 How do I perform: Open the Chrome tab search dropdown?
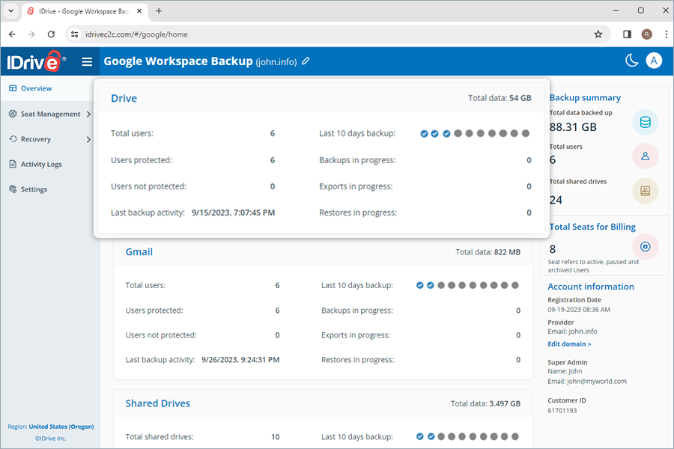10,11
